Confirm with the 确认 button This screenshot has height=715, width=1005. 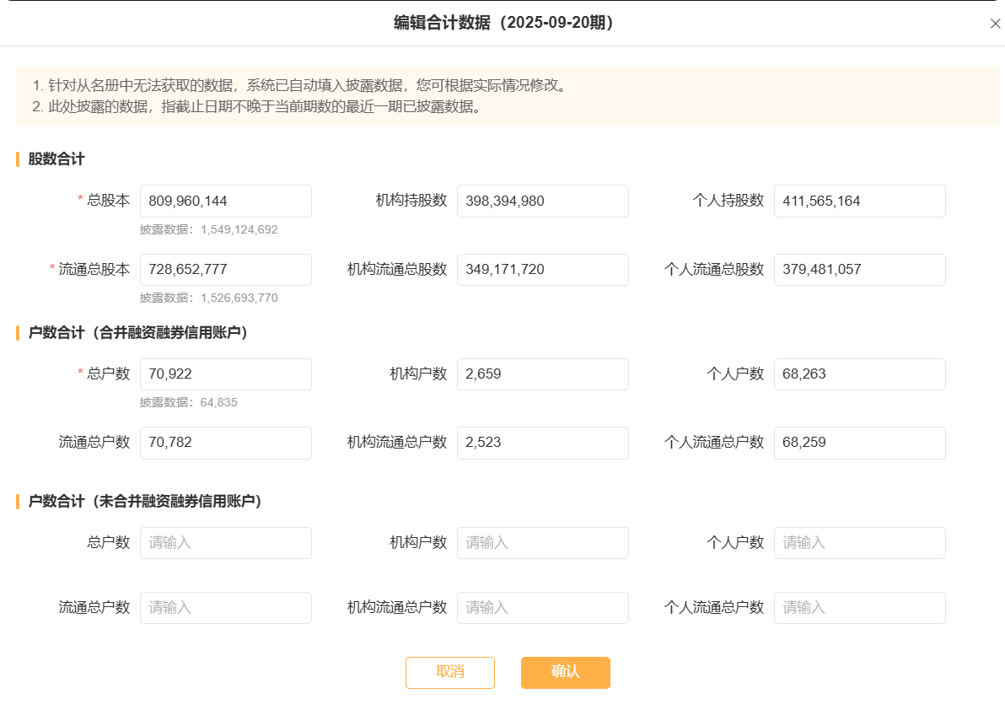pos(565,673)
